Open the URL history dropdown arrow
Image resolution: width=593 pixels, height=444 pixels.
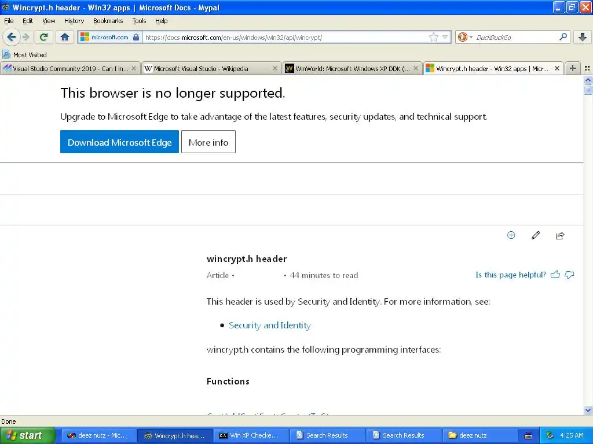point(445,37)
